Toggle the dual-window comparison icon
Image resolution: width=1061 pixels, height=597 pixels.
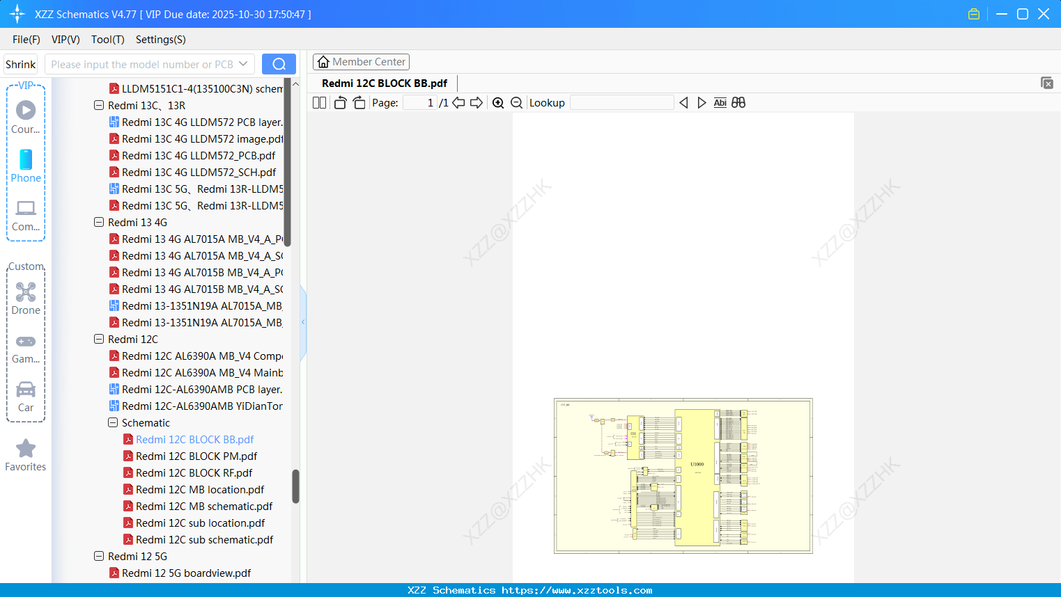pyautogui.click(x=738, y=102)
